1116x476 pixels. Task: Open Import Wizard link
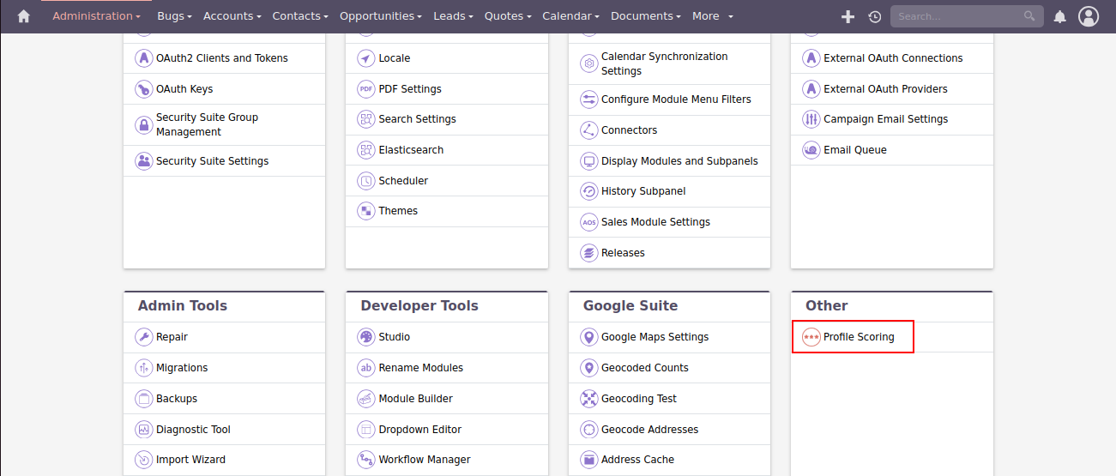coord(190,460)
